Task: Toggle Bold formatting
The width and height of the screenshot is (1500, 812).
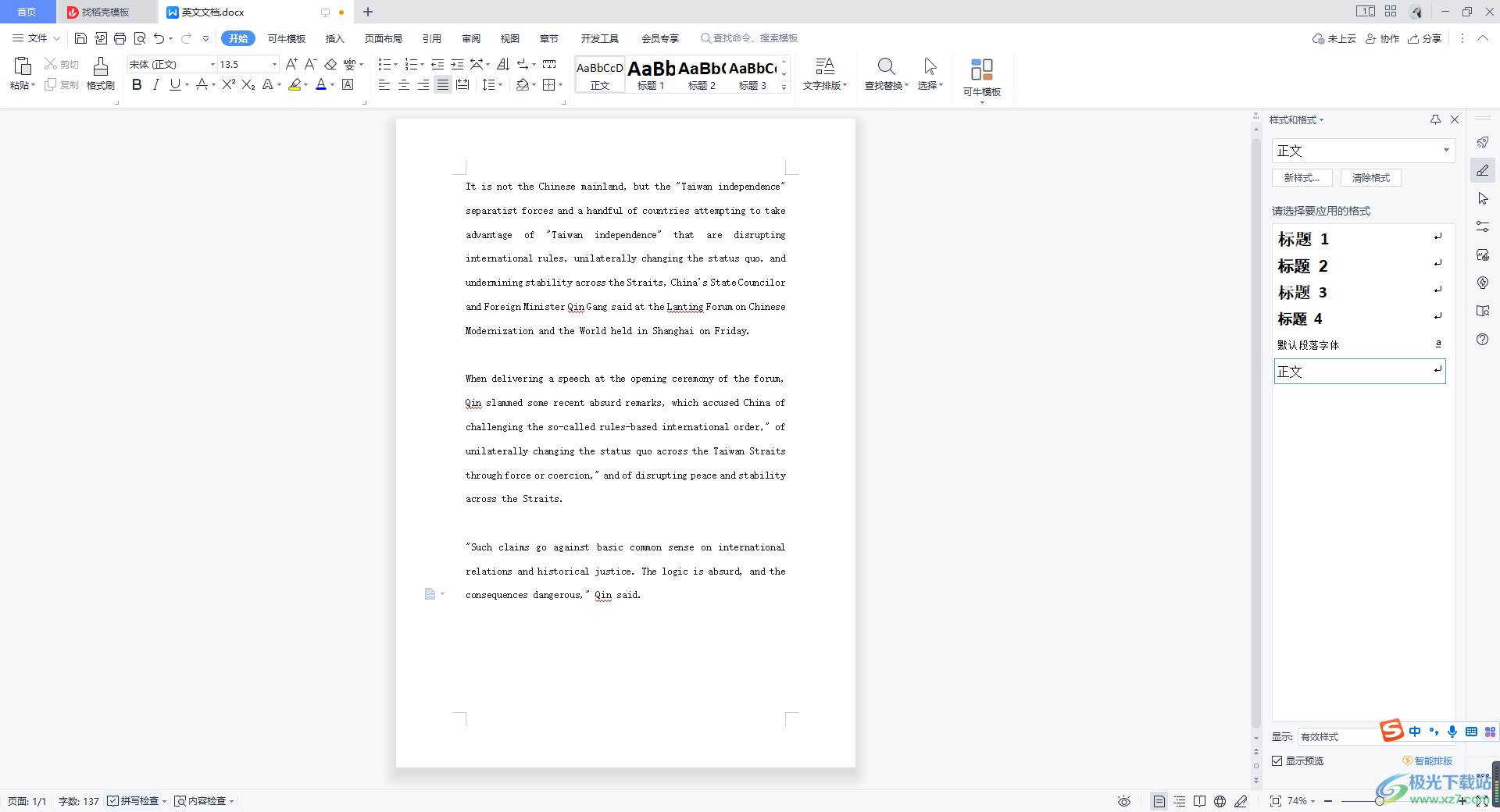Action: coord(137,84)
